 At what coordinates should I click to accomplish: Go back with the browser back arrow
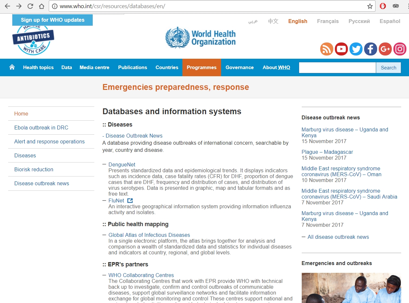click(x=7, y=6)
